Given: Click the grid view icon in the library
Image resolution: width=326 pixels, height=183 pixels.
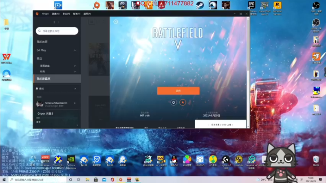Looking at the screenshot, I should [92, 22].
